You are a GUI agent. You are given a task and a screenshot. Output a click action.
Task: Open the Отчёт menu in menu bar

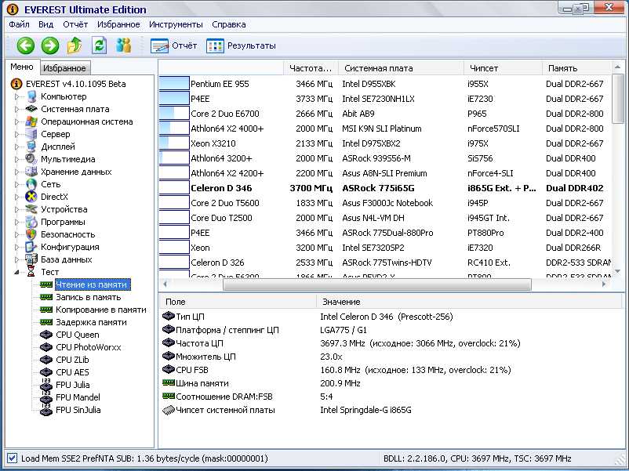75,24
